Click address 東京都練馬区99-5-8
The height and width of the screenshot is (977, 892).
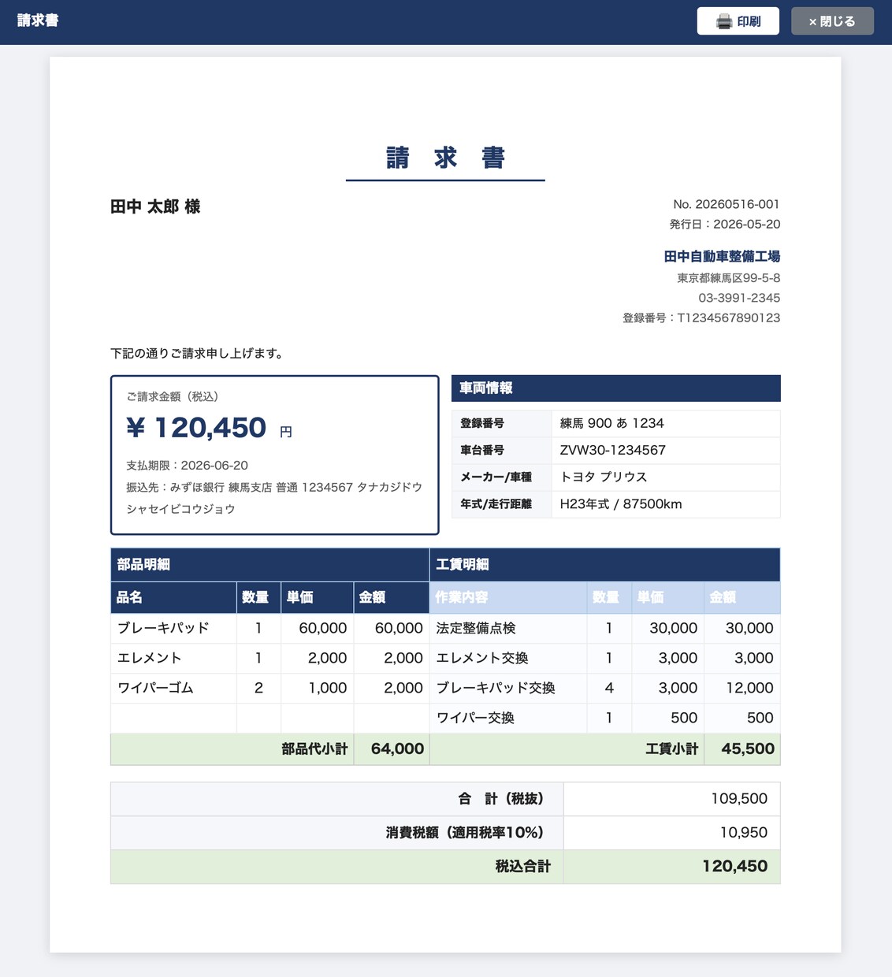[729, 278]
